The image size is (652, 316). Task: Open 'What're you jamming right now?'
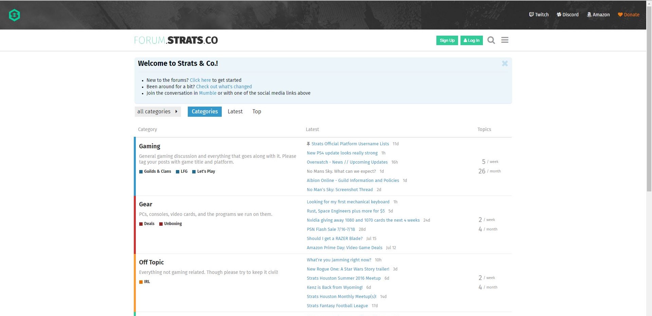pyautogui.click(x=339, y=260)
